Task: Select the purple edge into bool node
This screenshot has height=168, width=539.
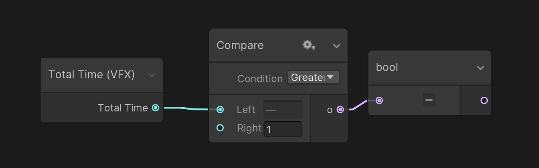Action: (359, 105)
